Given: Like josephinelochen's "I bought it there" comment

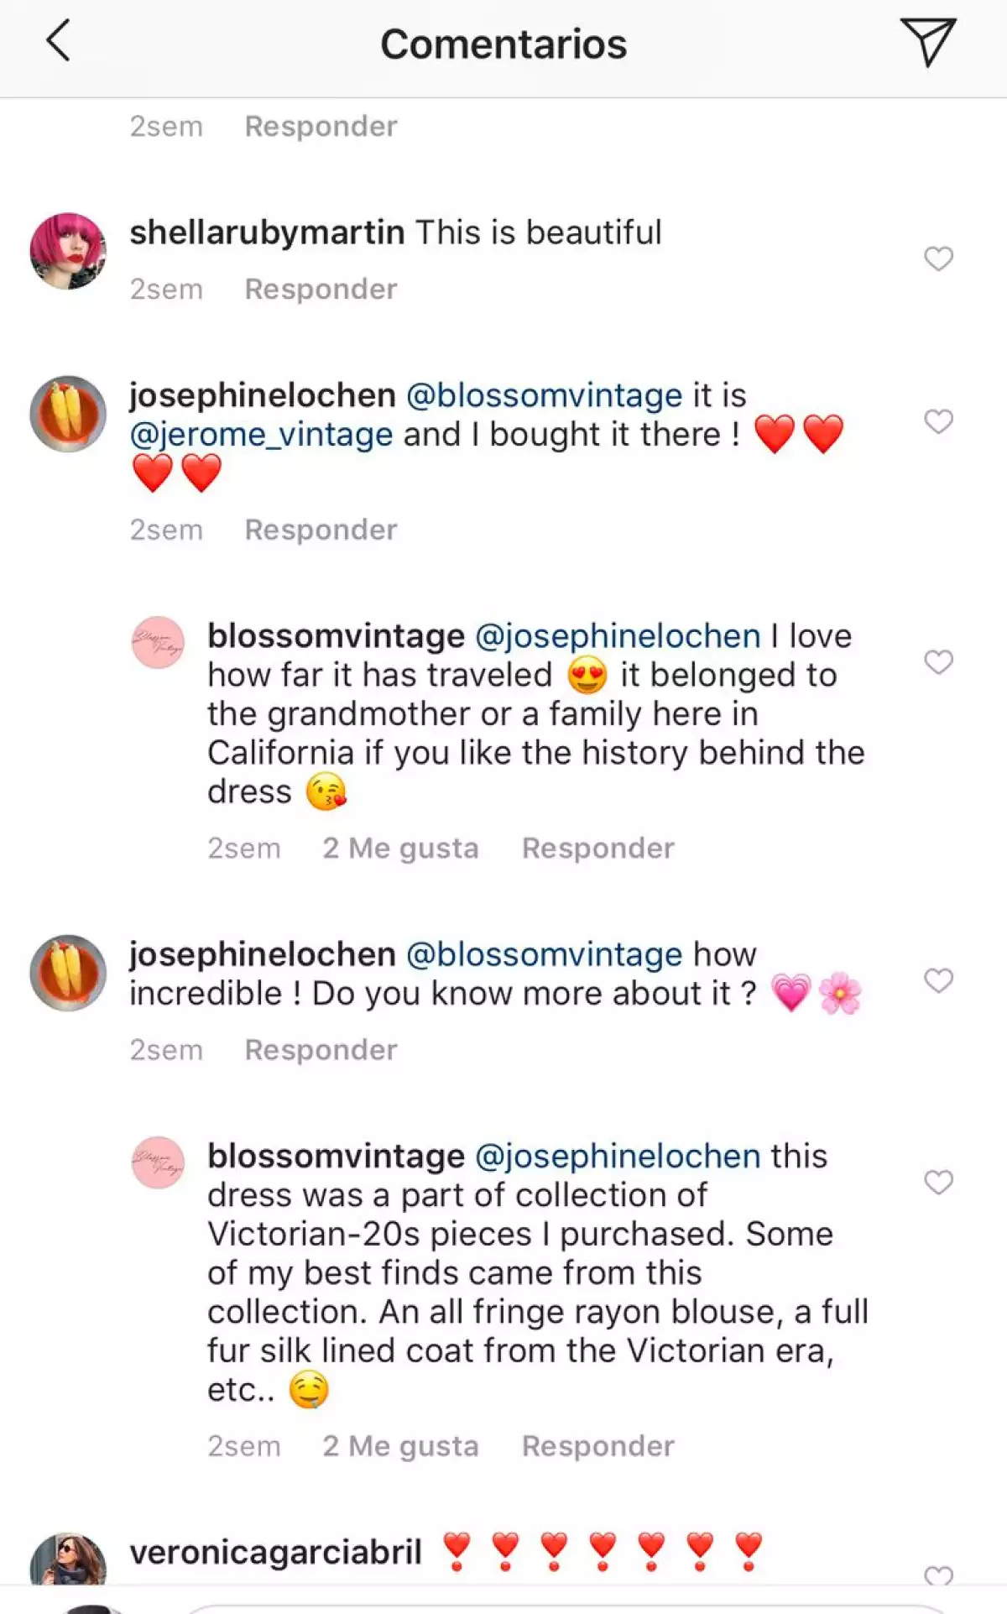Looking at the screenshot, I should (x=938, y=421).
